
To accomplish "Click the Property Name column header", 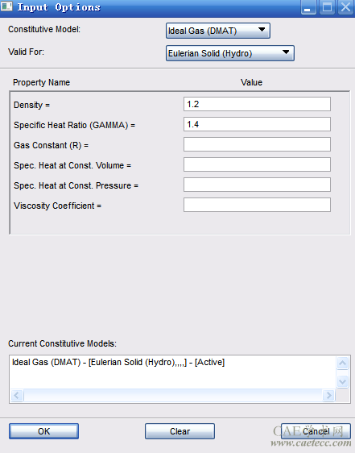I will (x=41, y=83).
